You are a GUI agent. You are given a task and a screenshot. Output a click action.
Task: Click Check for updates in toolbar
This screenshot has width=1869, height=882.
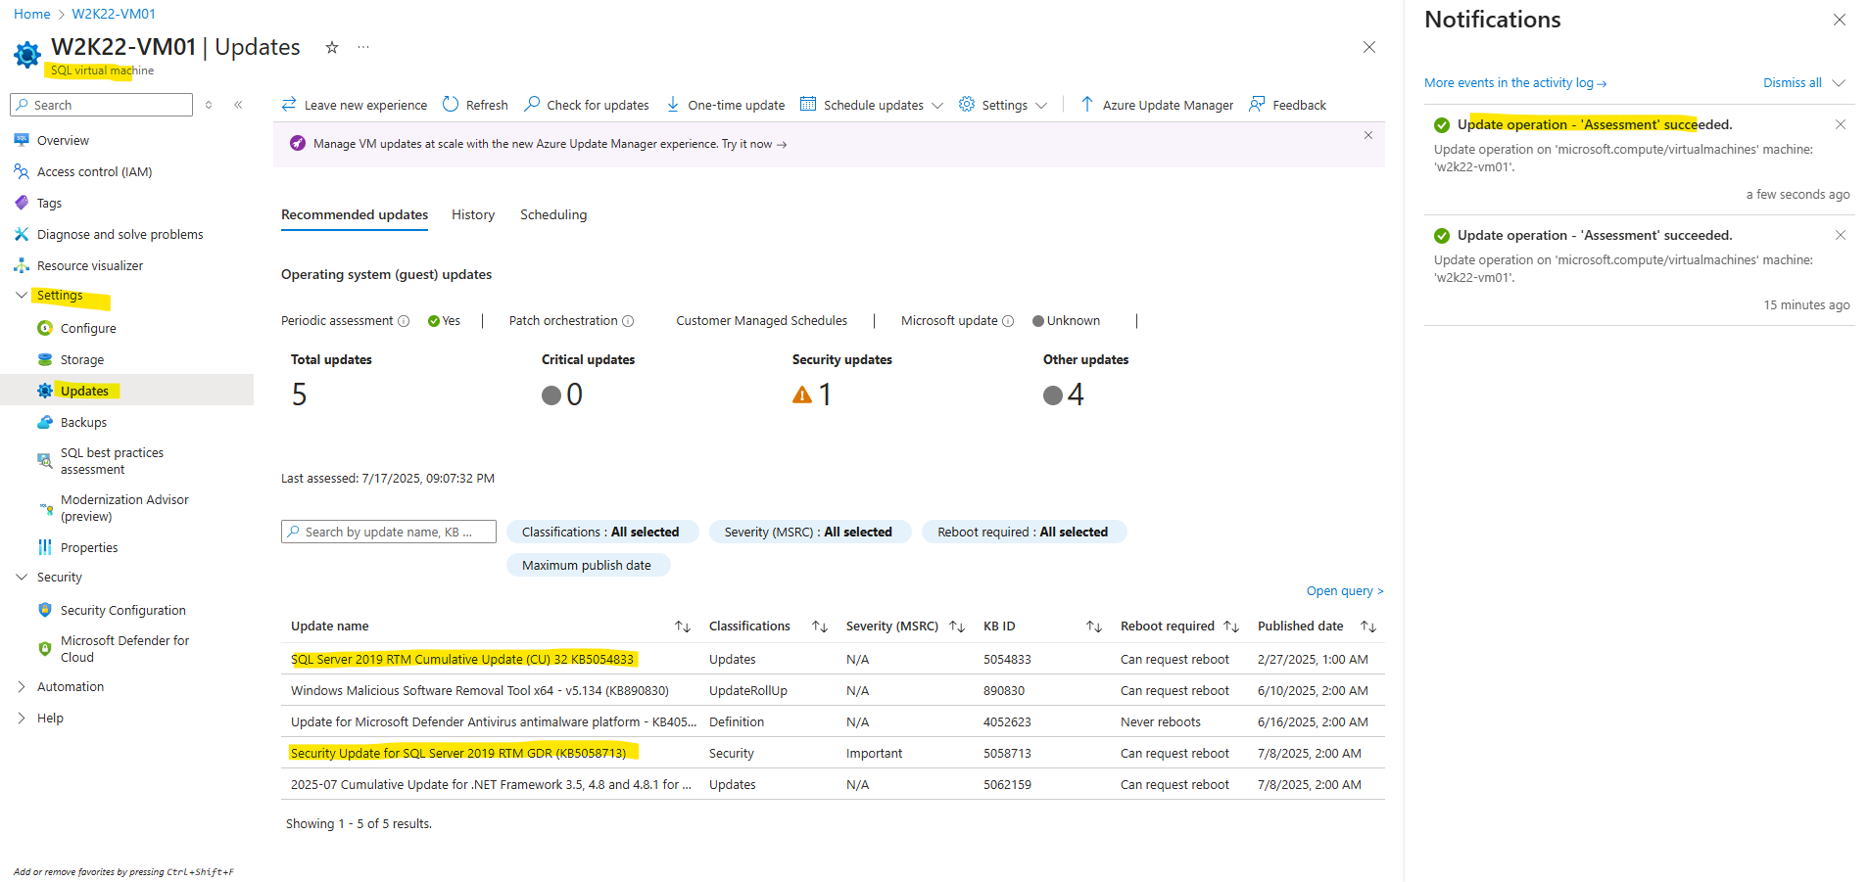click(x=587, y=105)
